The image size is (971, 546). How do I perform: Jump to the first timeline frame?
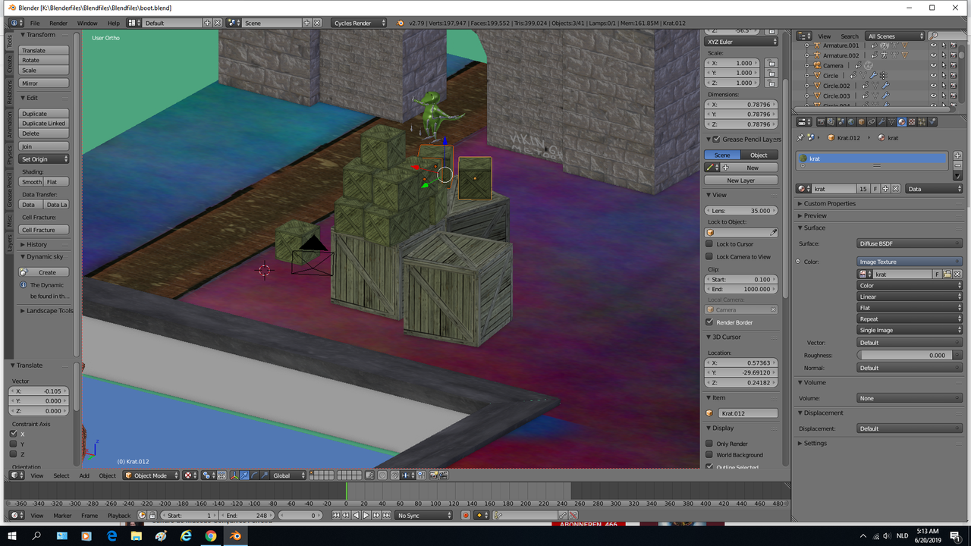[x=336, y=515]
